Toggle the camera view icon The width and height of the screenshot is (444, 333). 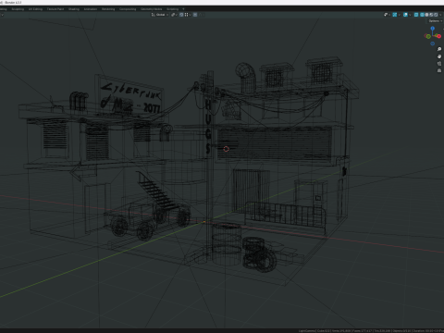click(439, 64)
